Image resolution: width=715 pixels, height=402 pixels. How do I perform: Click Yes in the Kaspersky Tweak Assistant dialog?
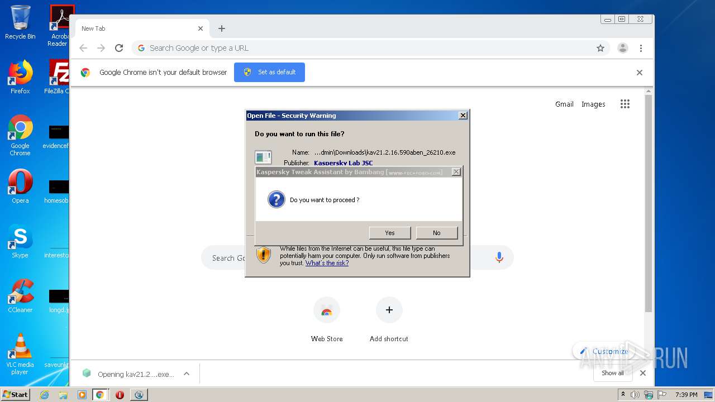390,233
